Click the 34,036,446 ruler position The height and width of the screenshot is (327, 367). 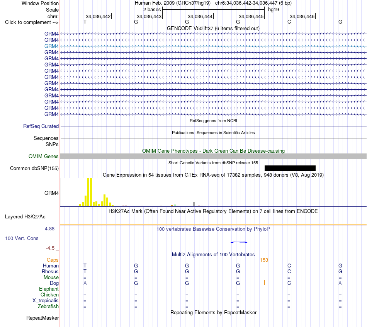pos(302,16)
